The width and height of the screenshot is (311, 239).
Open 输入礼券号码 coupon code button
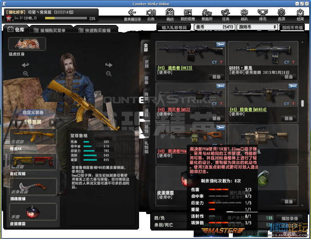click(x=174, y=28)
